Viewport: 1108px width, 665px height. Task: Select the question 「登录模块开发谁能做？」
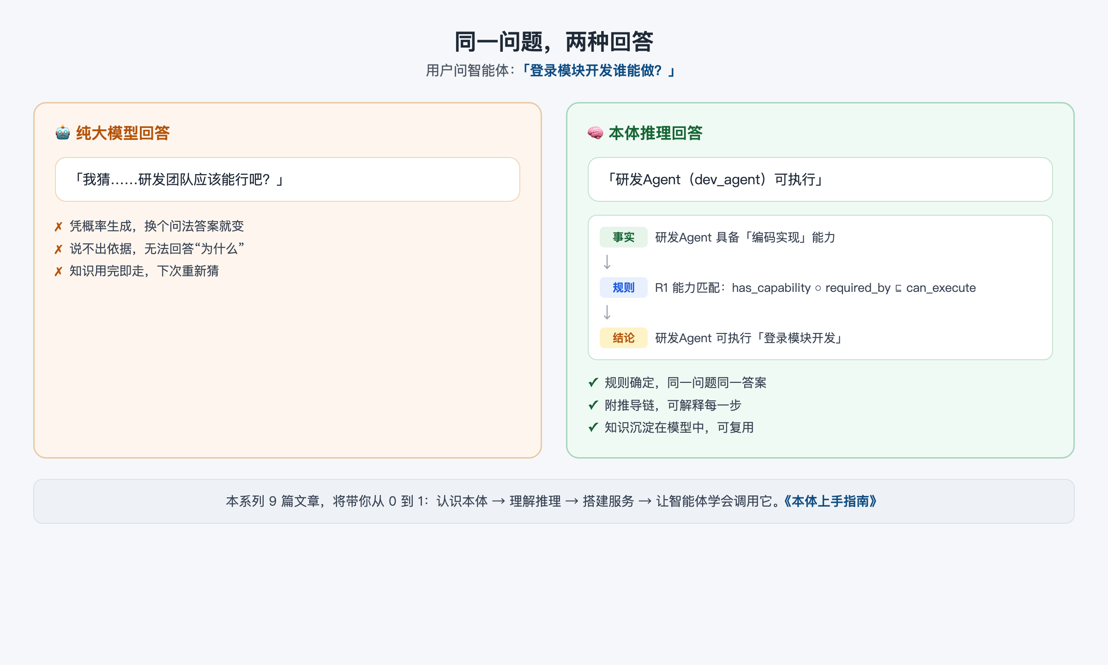599,71
